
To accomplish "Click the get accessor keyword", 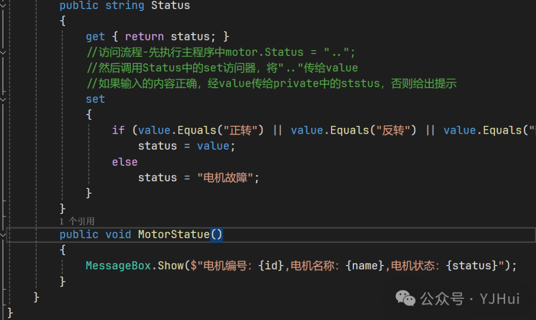I will (x=95, y=37).
